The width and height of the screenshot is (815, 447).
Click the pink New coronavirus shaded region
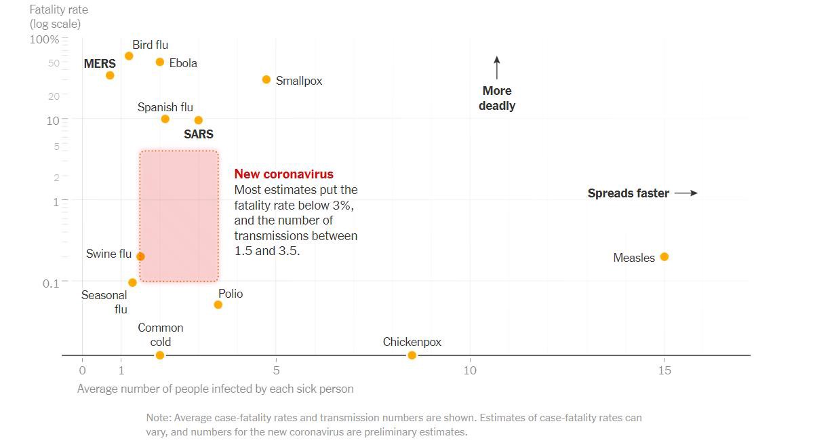179,216
